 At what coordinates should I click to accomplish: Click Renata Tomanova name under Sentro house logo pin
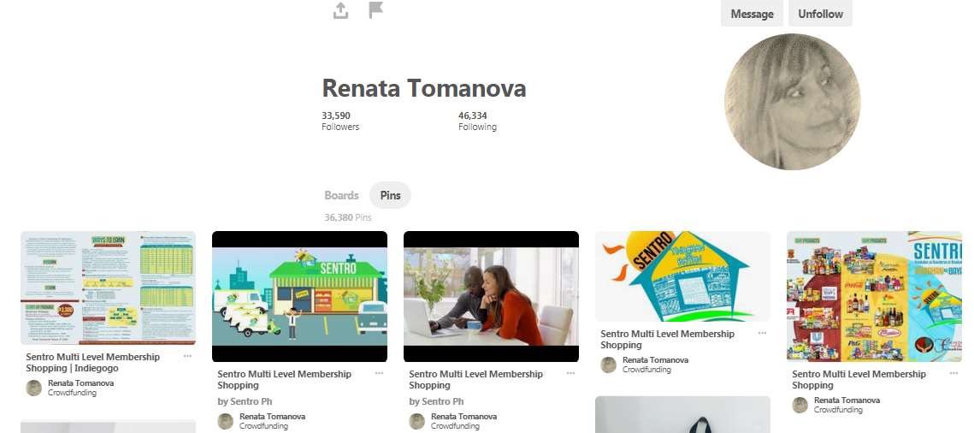(655, 360)
